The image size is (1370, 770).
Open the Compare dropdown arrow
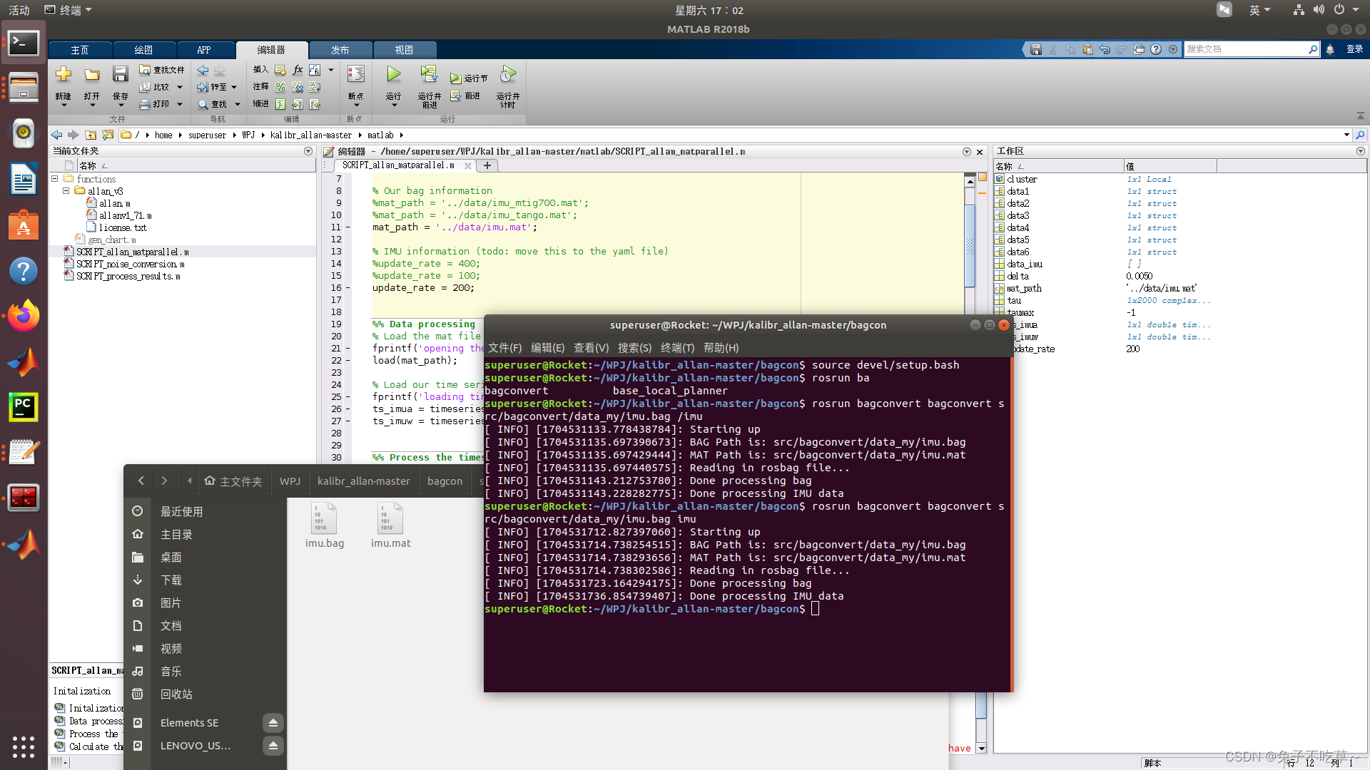coord(180,87)
